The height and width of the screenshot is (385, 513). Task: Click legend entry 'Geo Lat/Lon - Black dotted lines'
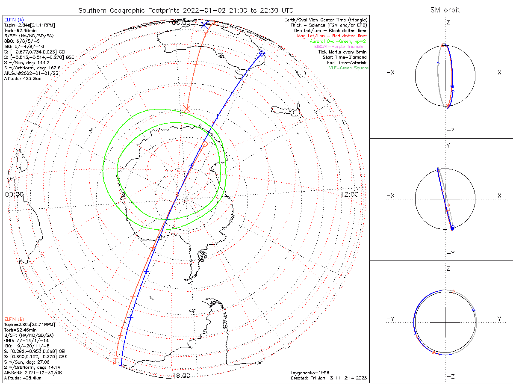(x=330, y=30)
